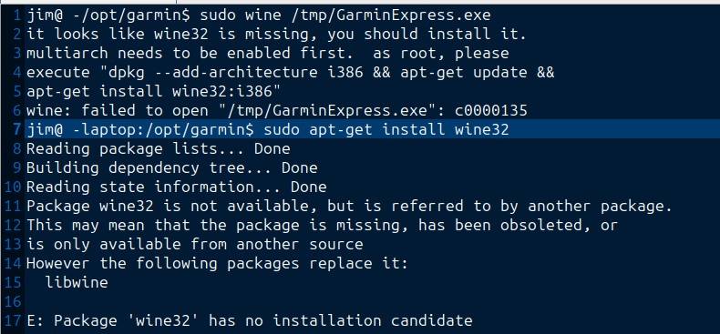Image resolution: width=720 pixels, height=334 pixels.
Task: Click line number 12 in the gutter
Action: [13, 226]
